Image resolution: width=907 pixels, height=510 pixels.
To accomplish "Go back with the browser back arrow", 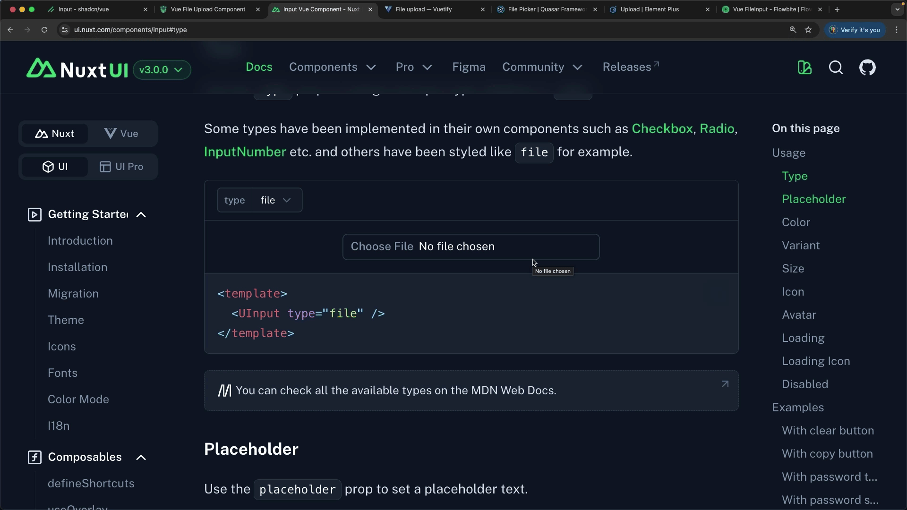I will point(10,30).
